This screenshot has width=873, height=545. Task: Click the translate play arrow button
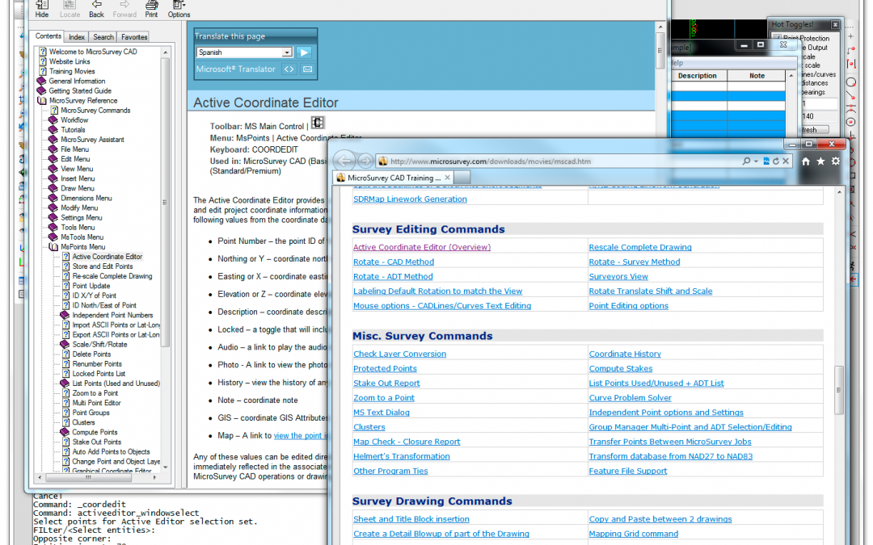click(x=303, y=52)
